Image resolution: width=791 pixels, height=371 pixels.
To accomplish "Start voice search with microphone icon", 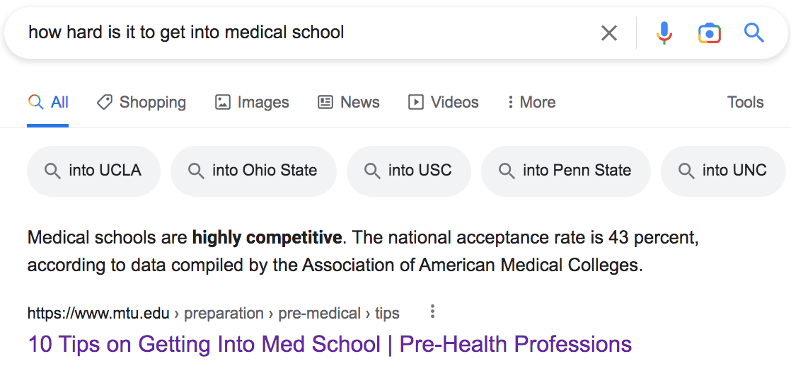I will (664, 33).
